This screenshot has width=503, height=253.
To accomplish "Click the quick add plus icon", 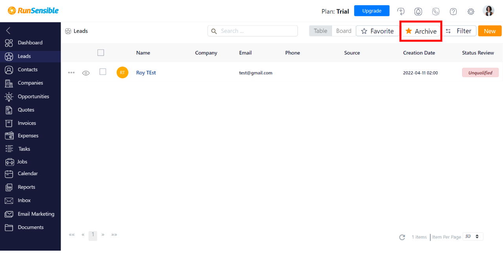I will 401,11.
